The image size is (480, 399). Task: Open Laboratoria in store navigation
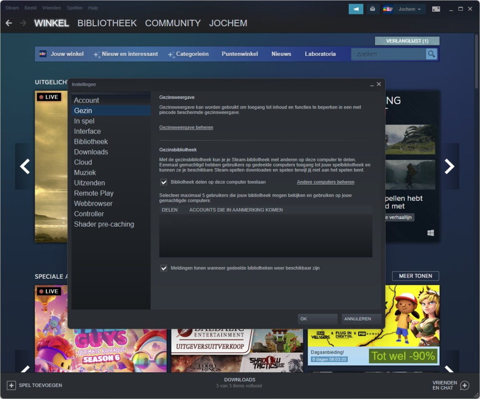[x=320, y=54]
